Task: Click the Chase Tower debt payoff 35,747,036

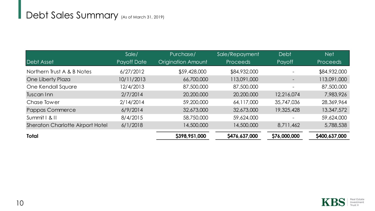Action: pyautogui.click(x=287, y=102)
